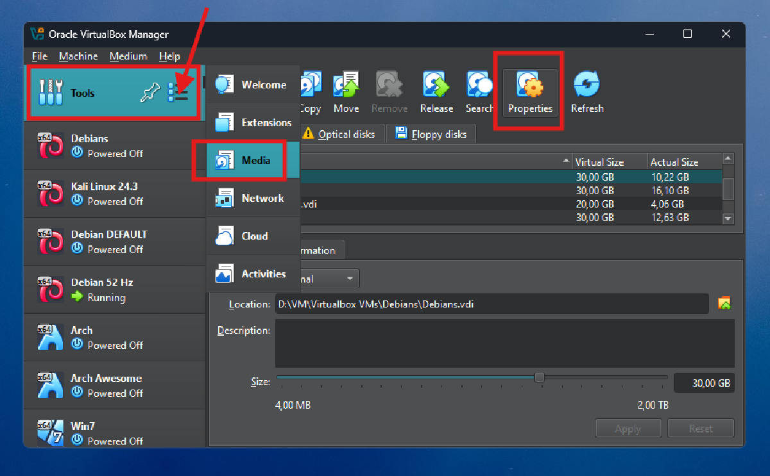770x476 pixels.
Task: Toggle the Properties toolbar button
Action: (530, 93)
